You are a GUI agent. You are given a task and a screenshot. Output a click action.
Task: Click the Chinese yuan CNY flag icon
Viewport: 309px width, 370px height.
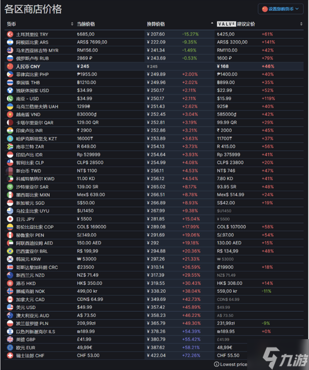[x=9, y=66]
